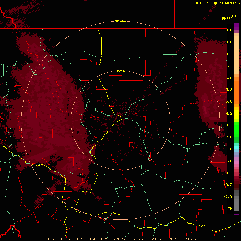241x241 pixels.
Task: Pick the orange band on the color scale
Action: click(x=236, y=93)
